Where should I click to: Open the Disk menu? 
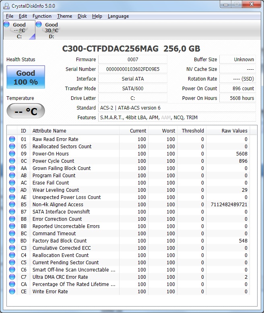(82, 16)
